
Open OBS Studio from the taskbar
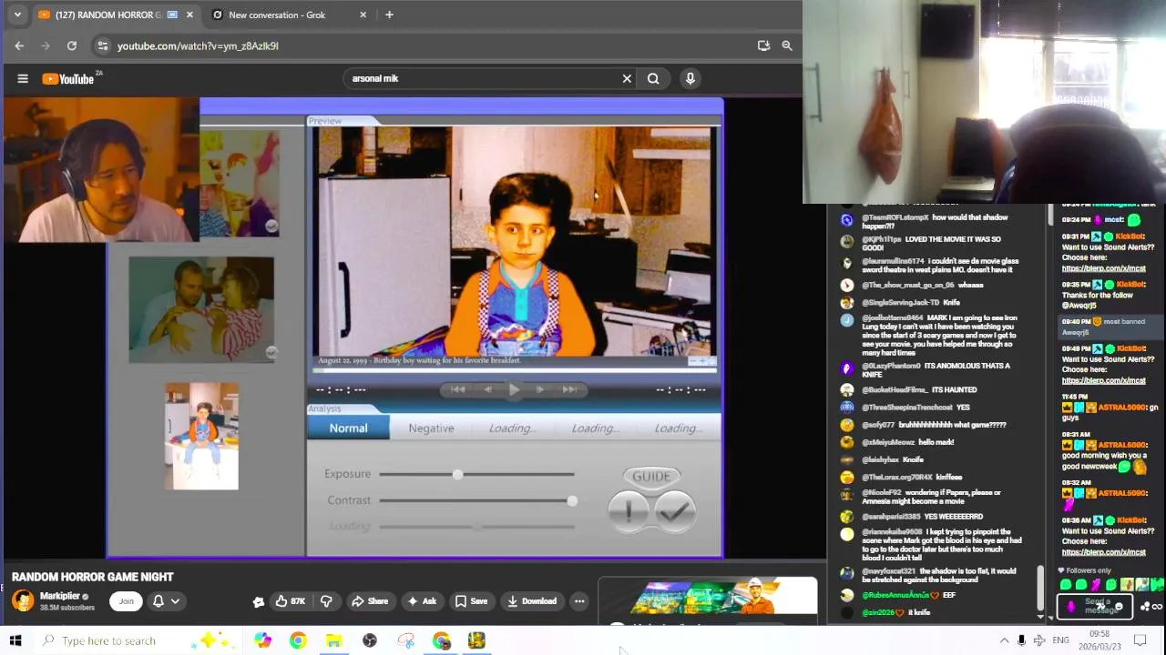pyautogui.click(x=369, y=640)
